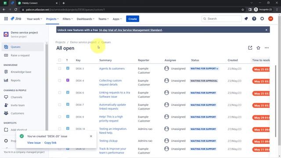This screenshot has height=158, width=281.
Task: Check the DESK-4 row checkbox
Action: tap(60, 81)
